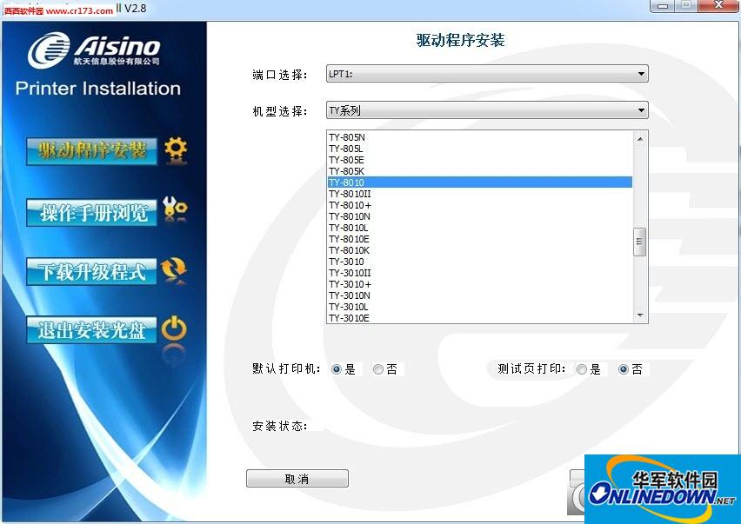Select TY-805E in the model list
The height and width of the screenshot is (524, 741).
click(480, 160)
